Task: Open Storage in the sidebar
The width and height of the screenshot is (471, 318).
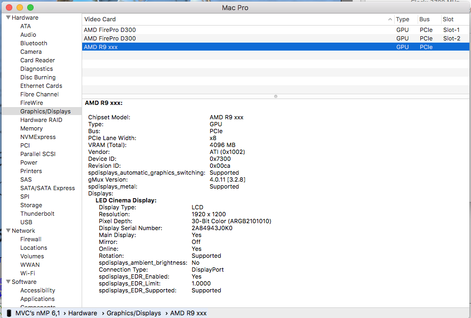Action: [x=31, y=205]
